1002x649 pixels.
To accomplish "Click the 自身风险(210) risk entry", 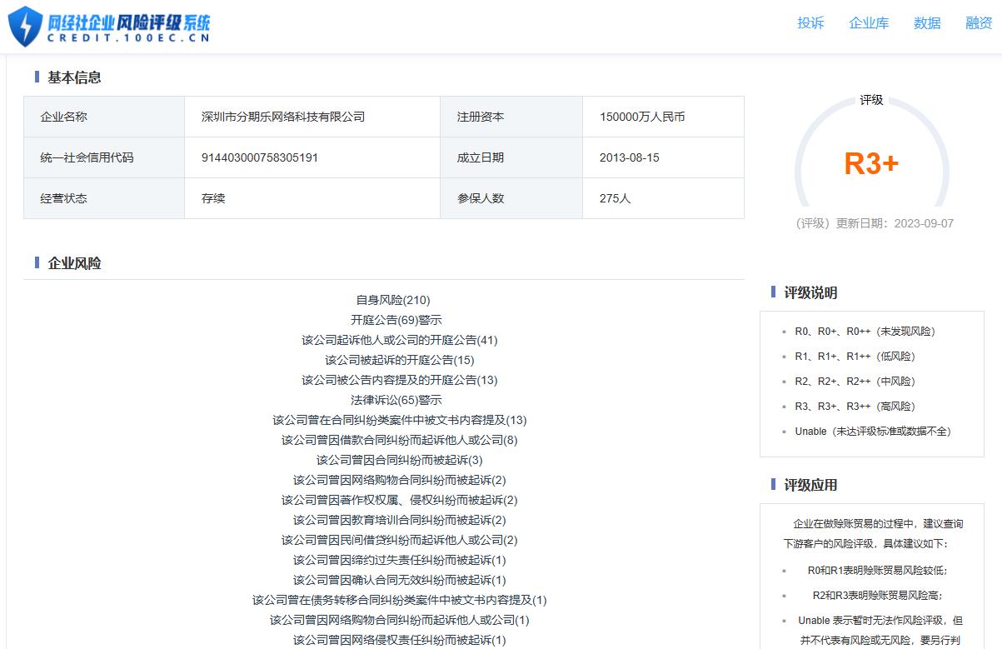I will click(x=391, y=300).
